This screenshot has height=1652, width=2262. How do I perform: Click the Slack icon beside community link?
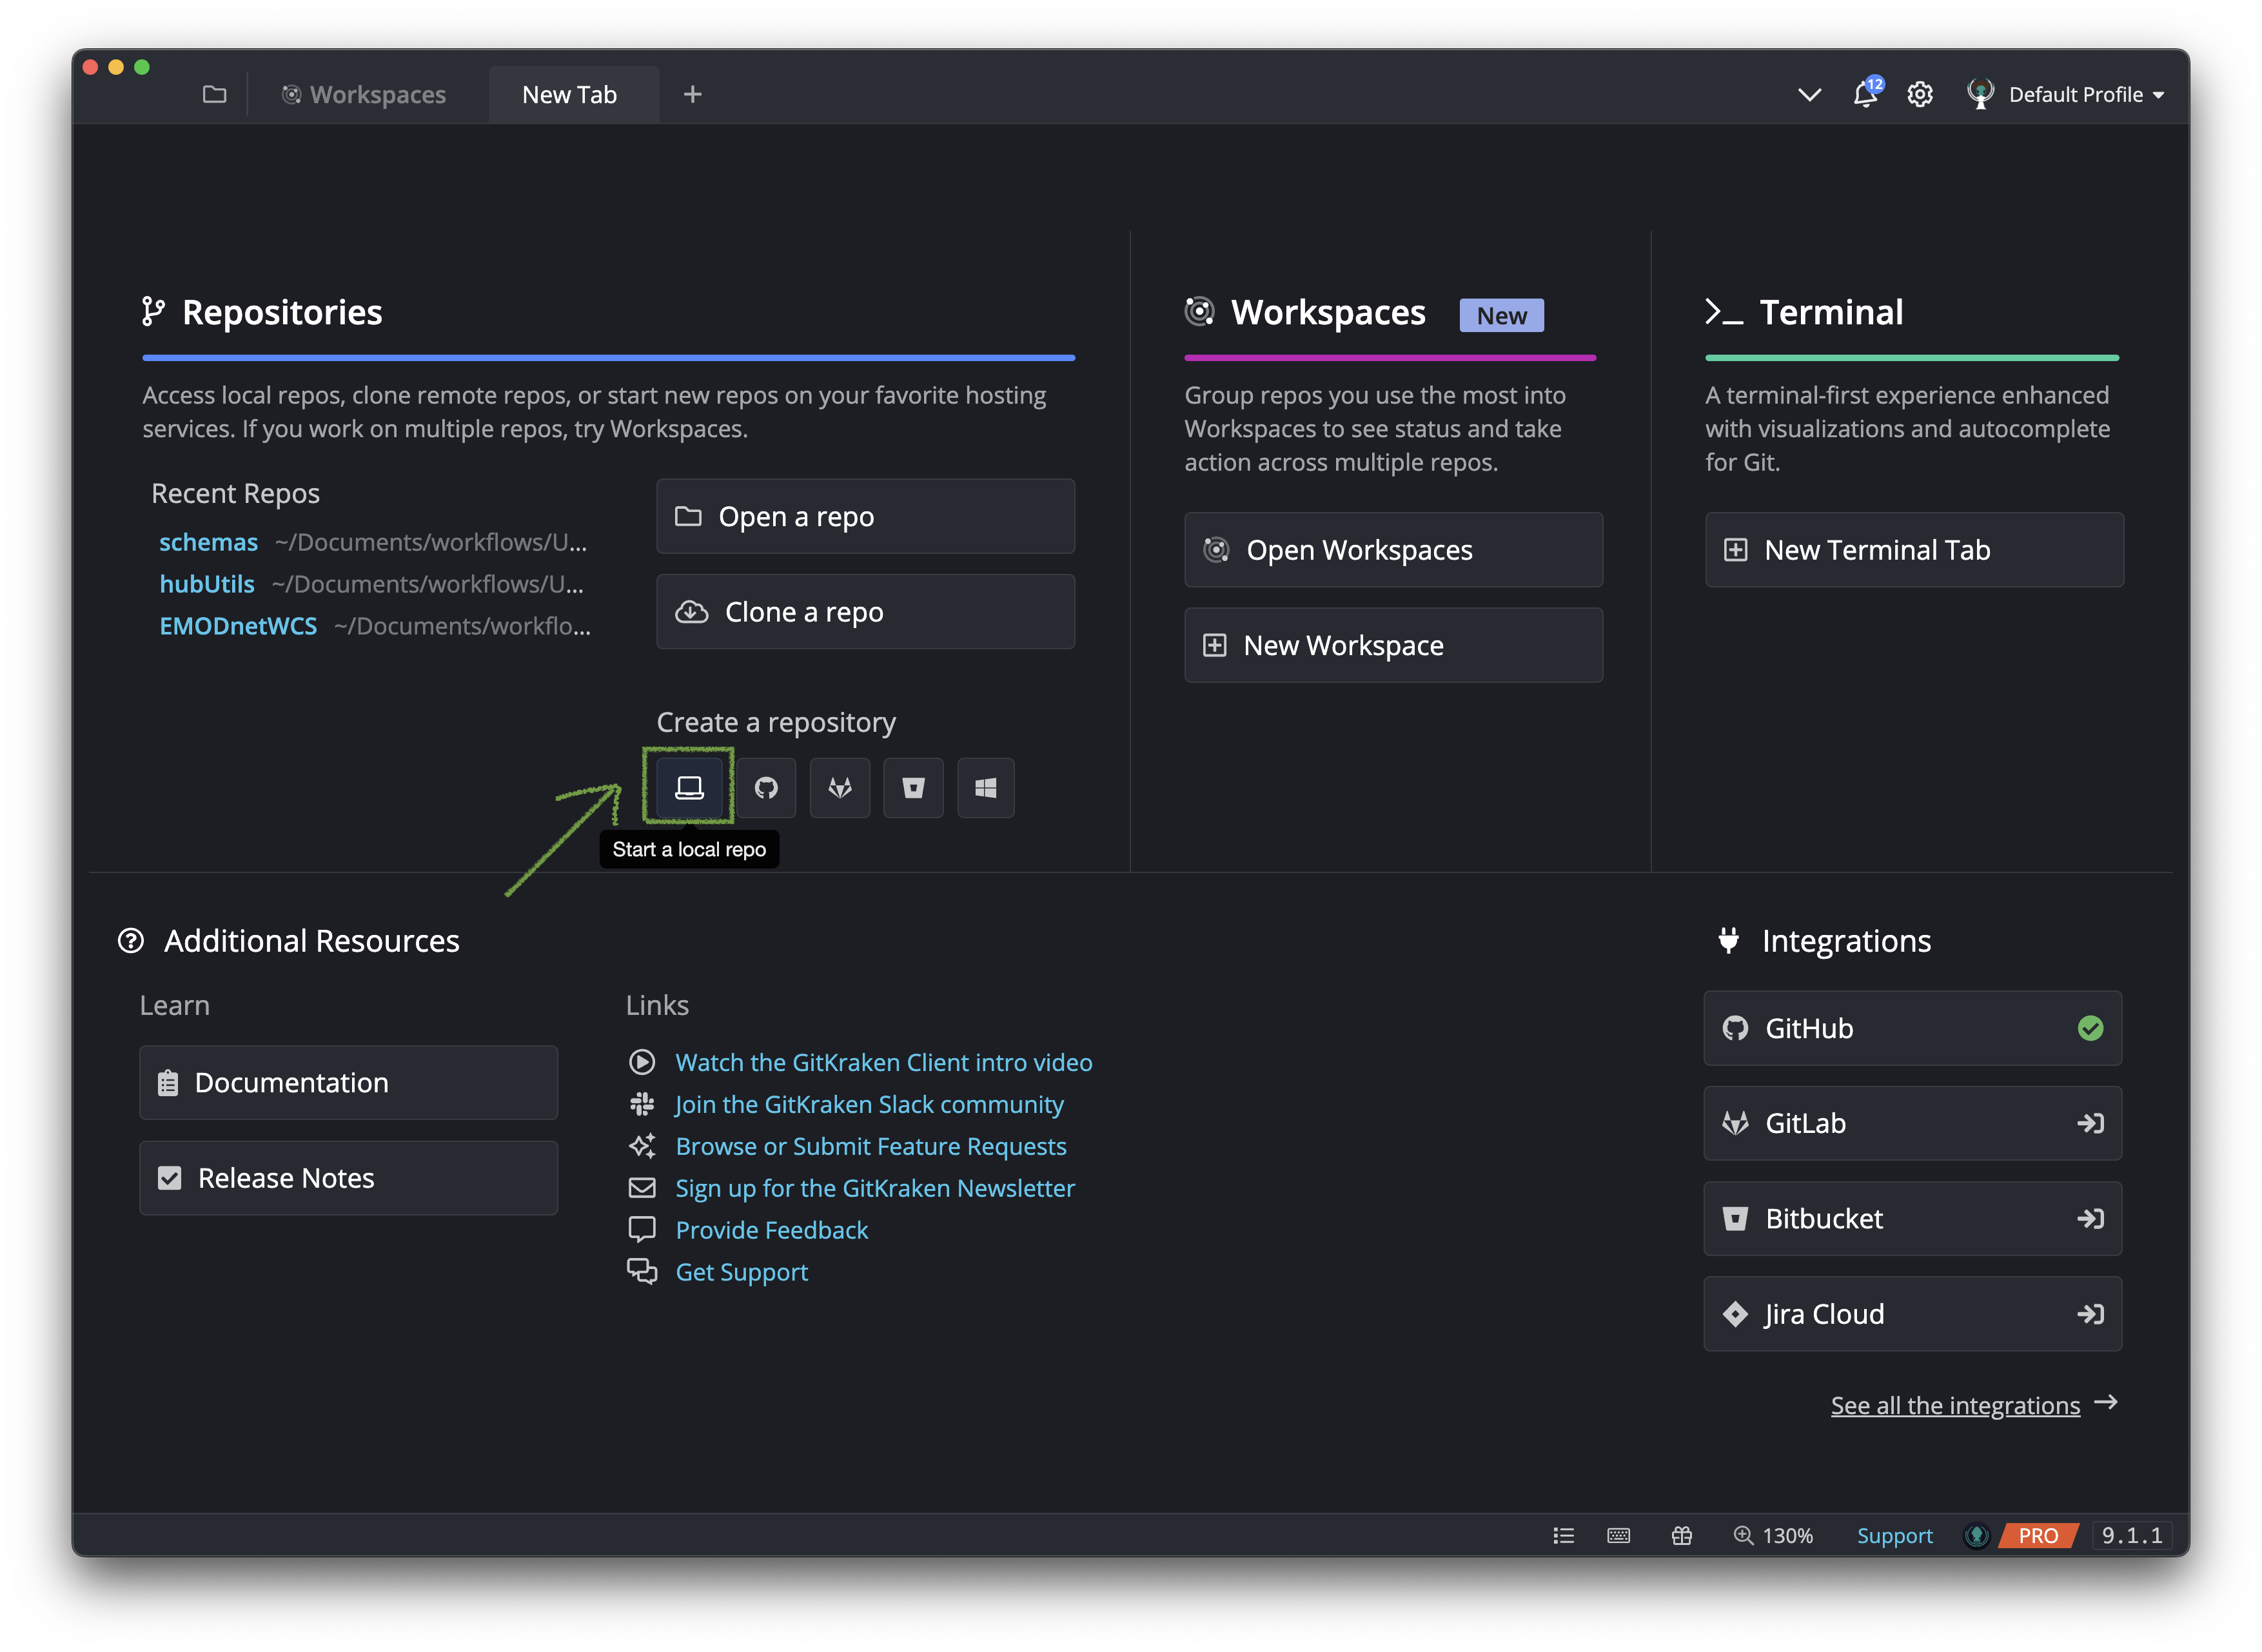click(642, 1104)
